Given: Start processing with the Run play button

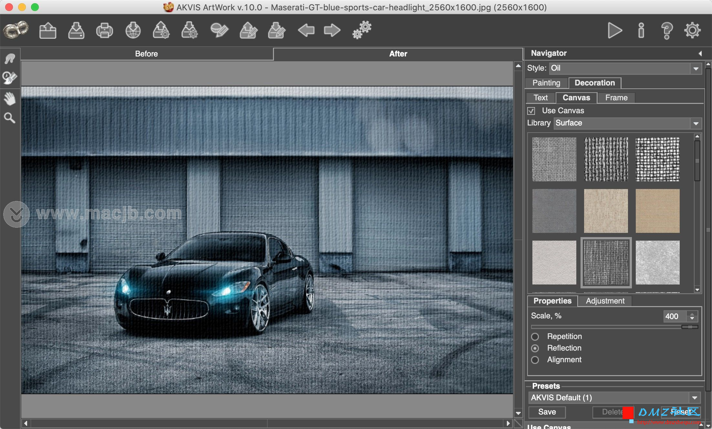Looking at the screenshot, I should click(x=615, y=31).
